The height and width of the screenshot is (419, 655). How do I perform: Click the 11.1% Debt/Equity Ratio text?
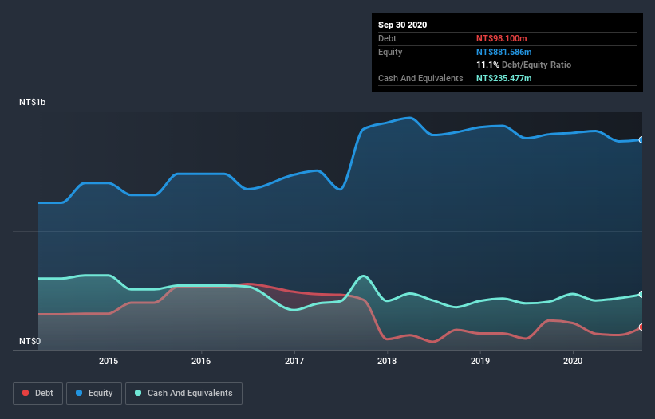(x=524, y=65)
